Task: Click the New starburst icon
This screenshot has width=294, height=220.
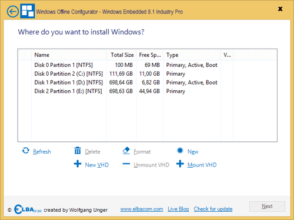Action: pyautogui.click(x=180, y=151)
